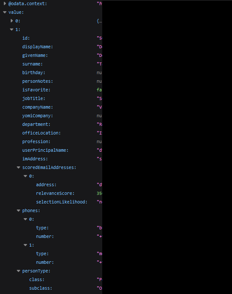Collapse item 1 under value

[12, 29]
